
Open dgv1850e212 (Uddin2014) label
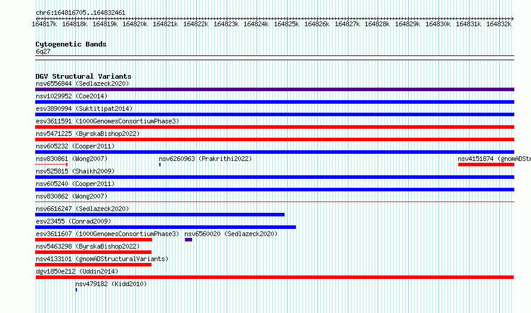pos(77,271)
